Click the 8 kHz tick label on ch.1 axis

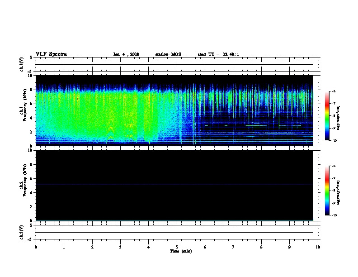(31, 90)
